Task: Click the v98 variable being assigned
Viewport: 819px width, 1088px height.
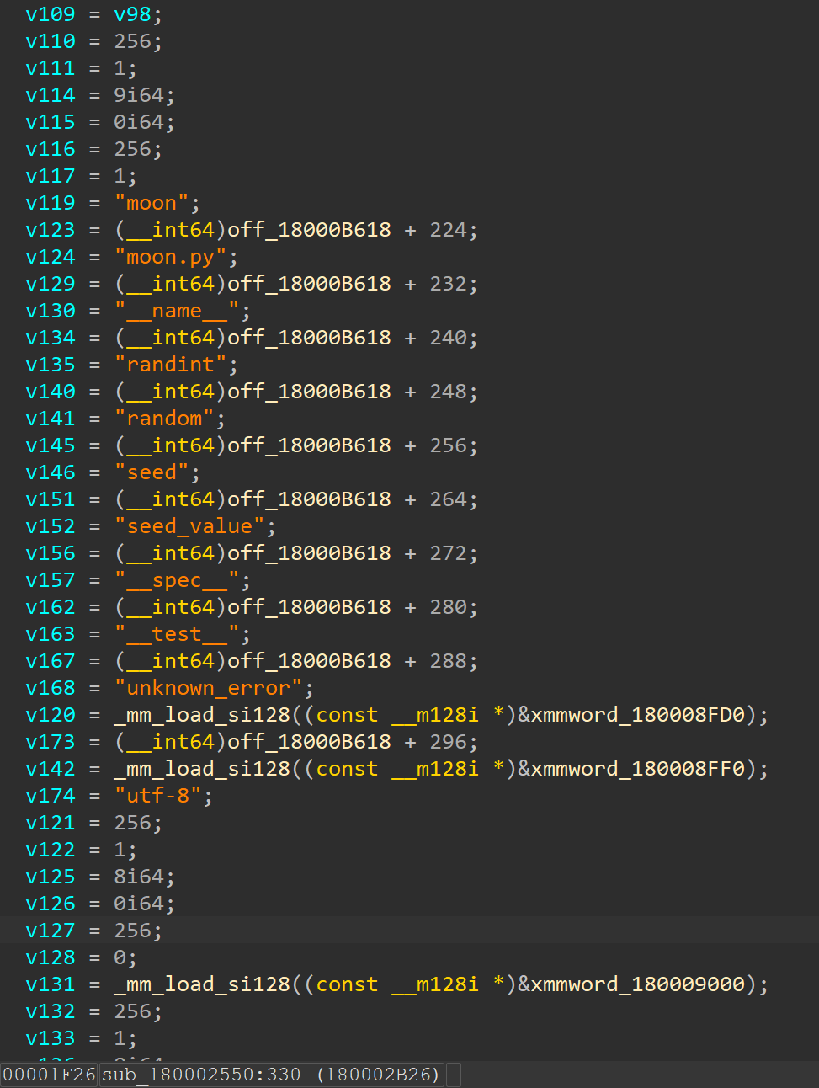Action: [x=132, y=14]
